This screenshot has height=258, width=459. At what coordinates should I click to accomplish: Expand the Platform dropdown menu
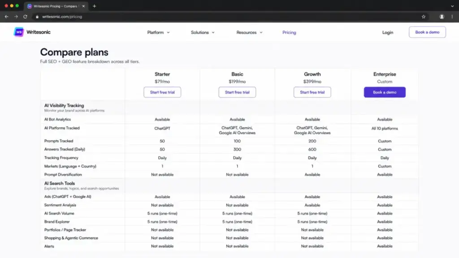tap(158, 32)
